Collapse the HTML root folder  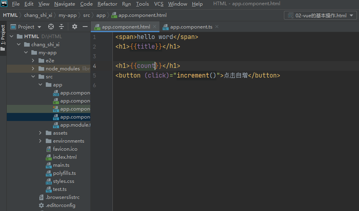12,37
